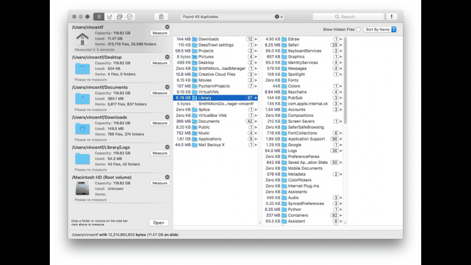
Task: Select the Metadata folder row
Action: (x=303, y=174)
